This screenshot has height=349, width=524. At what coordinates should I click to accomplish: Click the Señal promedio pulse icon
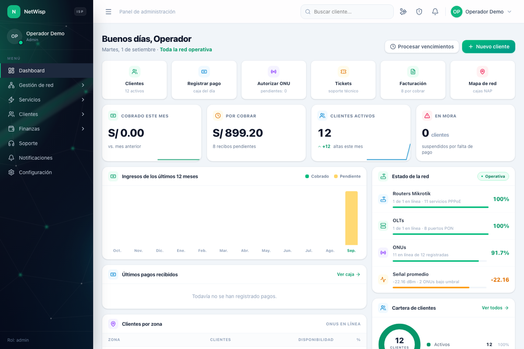coord(383,280)
